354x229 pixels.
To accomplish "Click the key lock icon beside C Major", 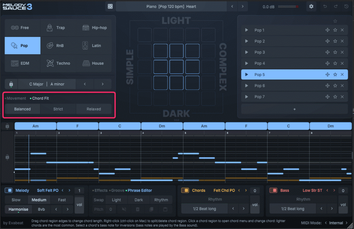I will (x=11, y=84).
